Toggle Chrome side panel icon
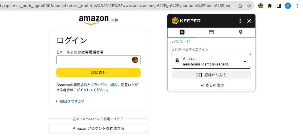Screen dimensions: 303x140 279,6
